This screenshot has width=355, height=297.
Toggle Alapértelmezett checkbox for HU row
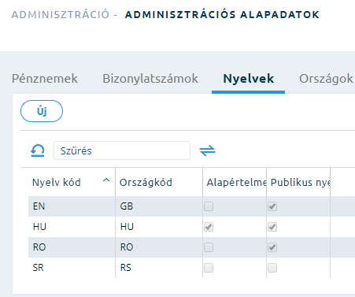(209, 227)
